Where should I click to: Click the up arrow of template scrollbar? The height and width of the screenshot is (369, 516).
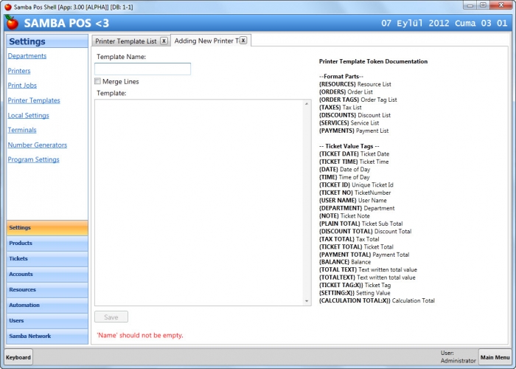point(307,104)
